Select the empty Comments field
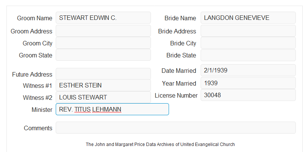Viewport: 303px width, 152px height. pyautogui.click(x=176, y=128)
